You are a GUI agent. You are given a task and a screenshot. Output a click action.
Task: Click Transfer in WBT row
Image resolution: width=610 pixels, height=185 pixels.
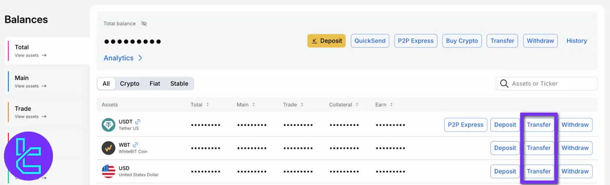click(x=539, y=148)
